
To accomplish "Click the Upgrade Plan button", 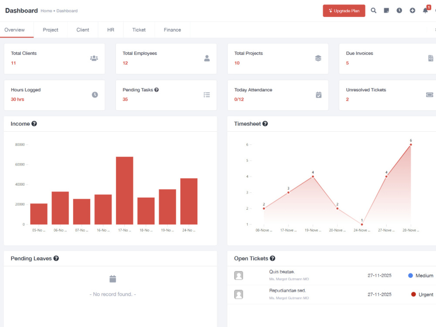I will (x=344, y=11).
